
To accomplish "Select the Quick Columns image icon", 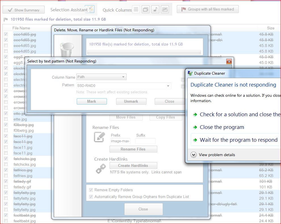I will pyautogui.click(x=165, y=9).
